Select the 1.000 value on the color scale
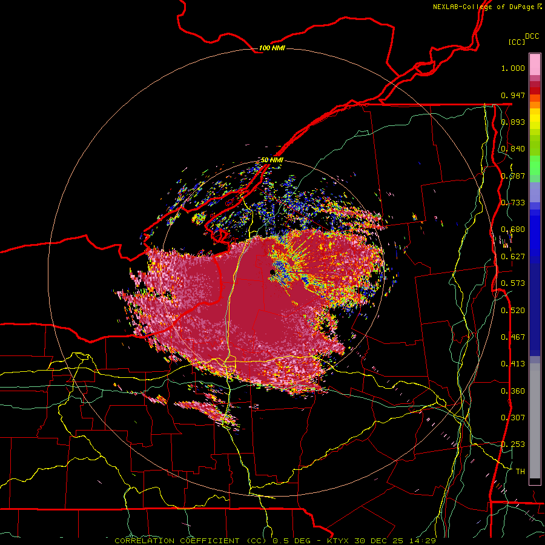The height and width of the screenshot is (545, 545). (513, 68)
